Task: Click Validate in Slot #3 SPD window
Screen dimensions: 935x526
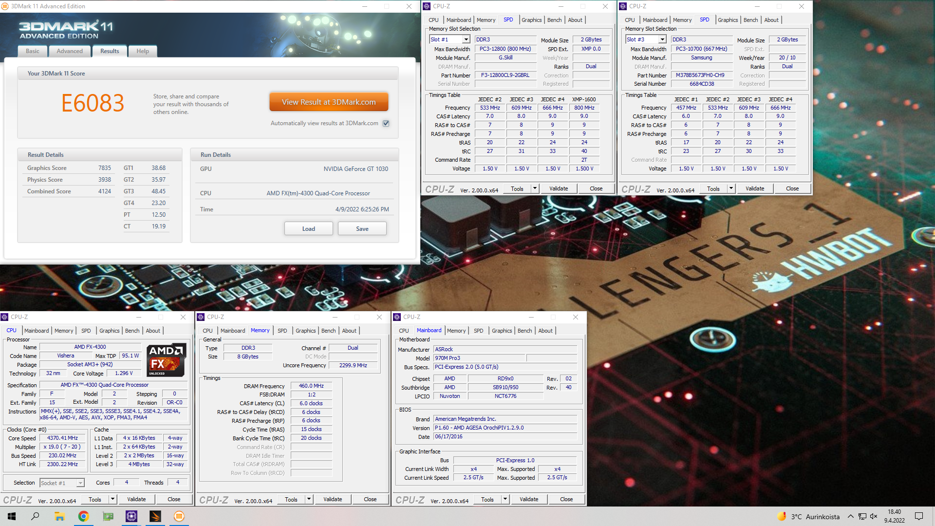Action: (755, 189)
